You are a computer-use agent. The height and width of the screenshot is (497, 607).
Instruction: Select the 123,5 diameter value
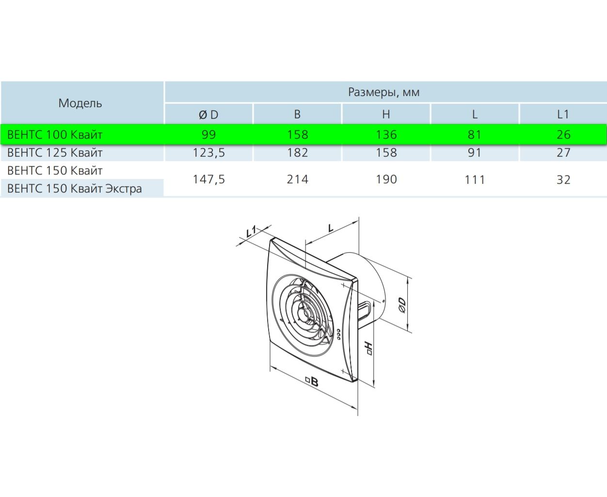pyautogui.click(x=208, y=153)
